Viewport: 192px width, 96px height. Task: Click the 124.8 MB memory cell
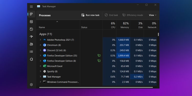(x=123, y=71)
